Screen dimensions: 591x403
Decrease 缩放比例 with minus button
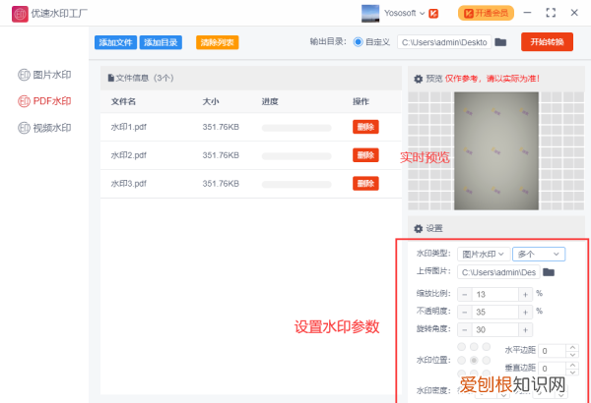coord(464,295)
